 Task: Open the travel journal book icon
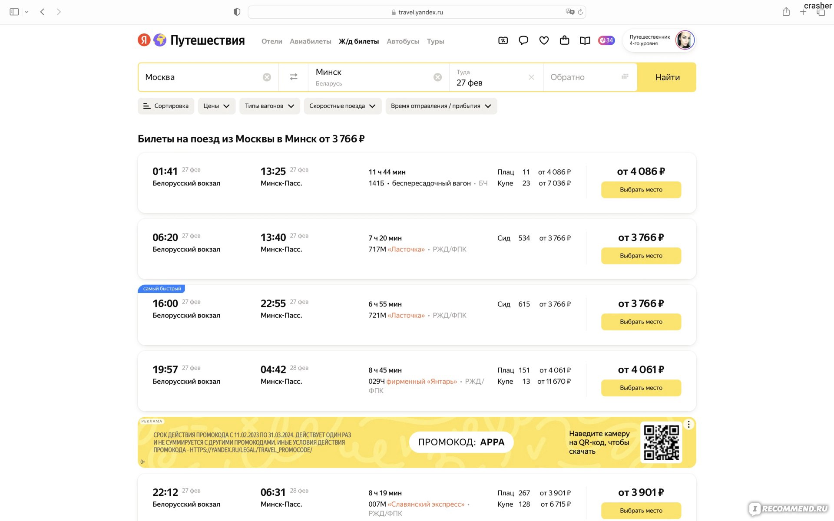point(585,40)
